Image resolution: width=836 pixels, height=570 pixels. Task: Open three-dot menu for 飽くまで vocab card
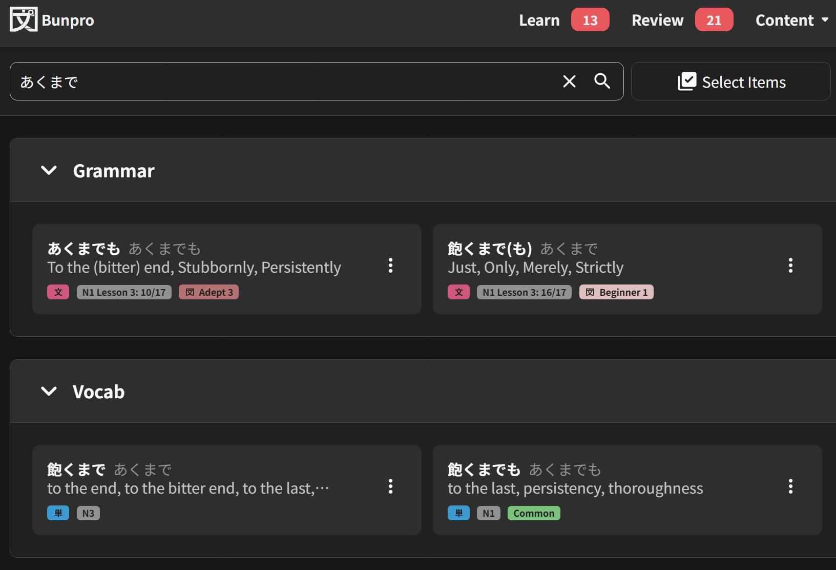pyautogui.click(x=390, y=486)
